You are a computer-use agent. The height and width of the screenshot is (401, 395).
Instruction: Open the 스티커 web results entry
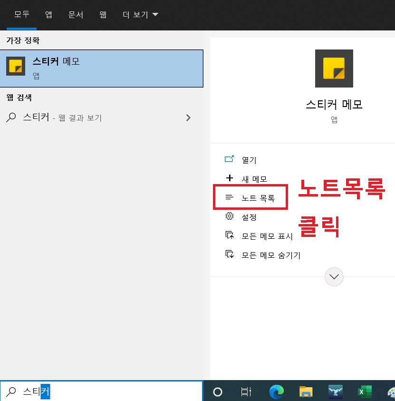coord(102,117)
